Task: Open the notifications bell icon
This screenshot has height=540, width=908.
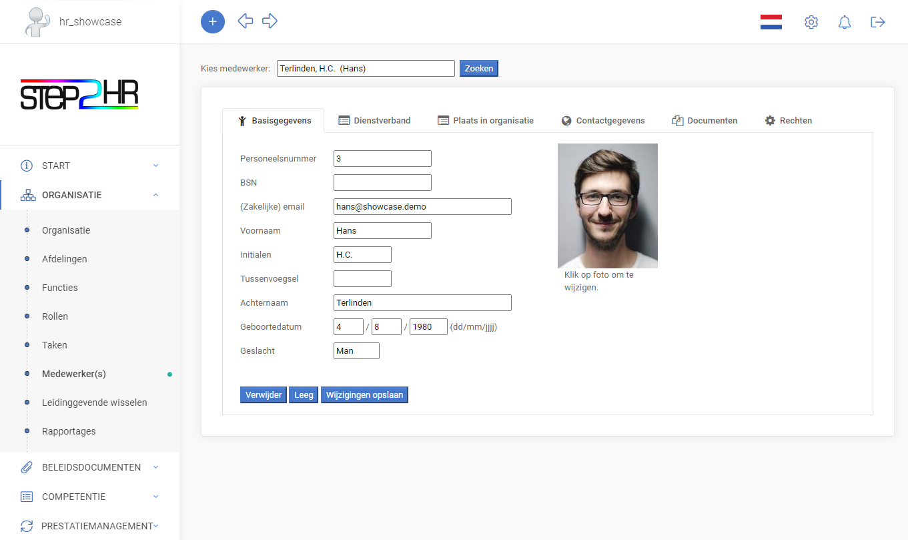Action: tap(844, 21)
